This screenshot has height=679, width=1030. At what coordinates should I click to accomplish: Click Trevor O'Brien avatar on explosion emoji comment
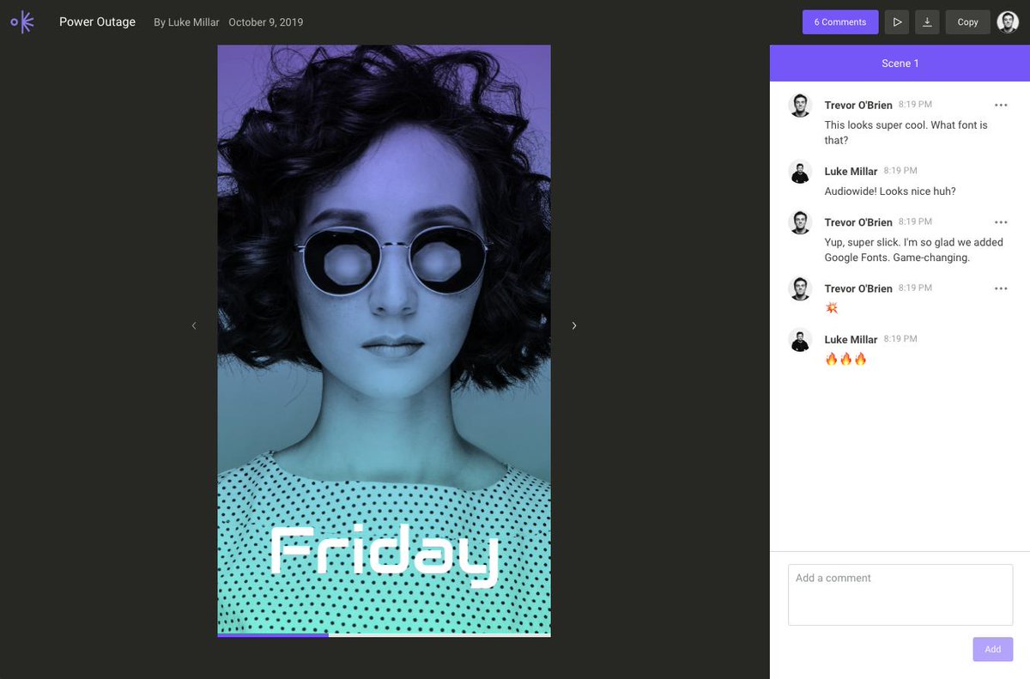coord(800,289)
